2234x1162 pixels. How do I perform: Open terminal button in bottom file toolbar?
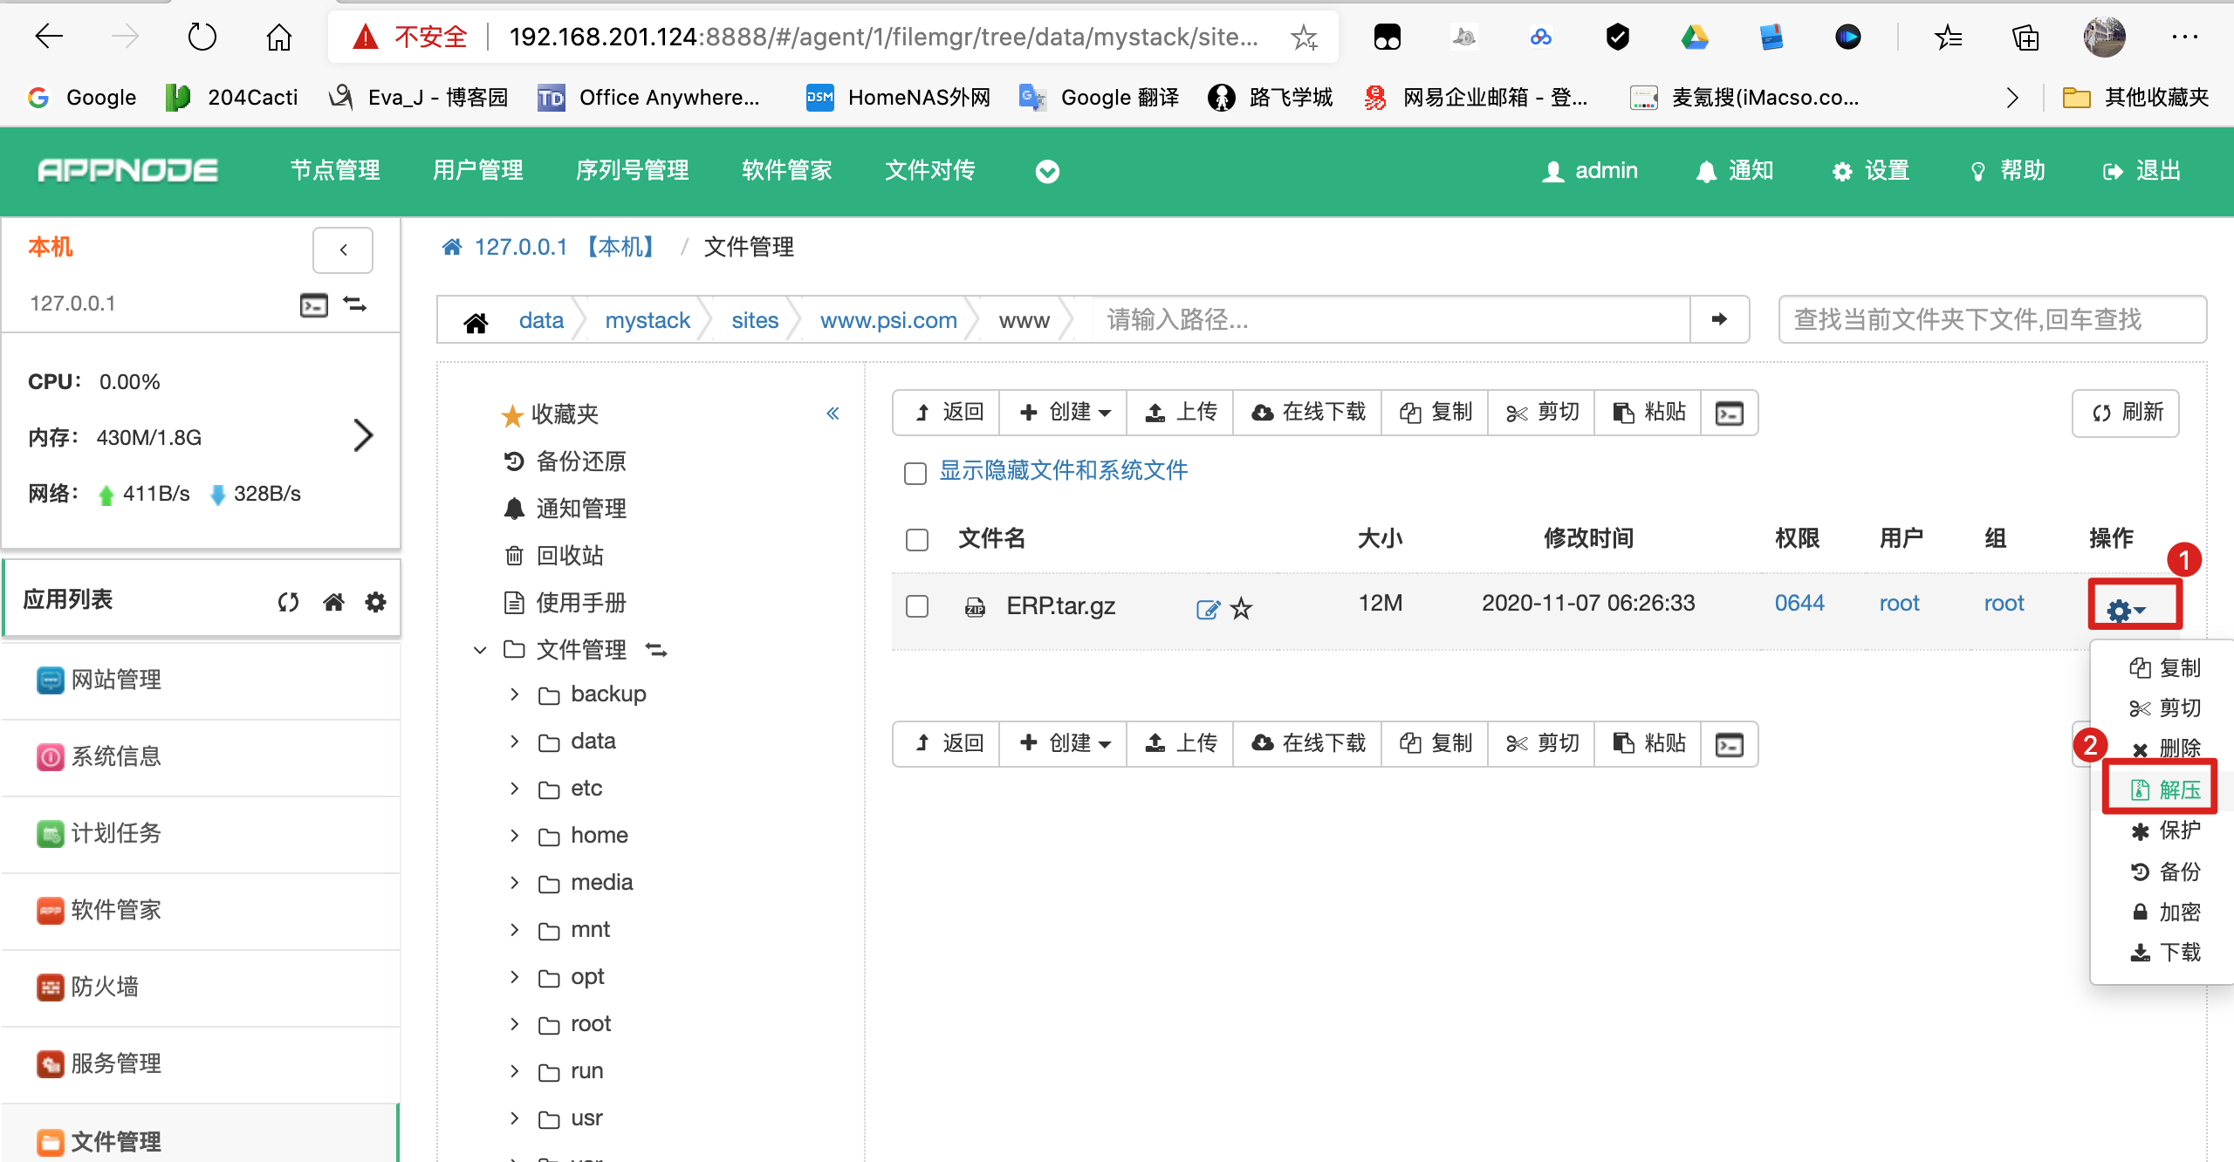click(1729, 744)
